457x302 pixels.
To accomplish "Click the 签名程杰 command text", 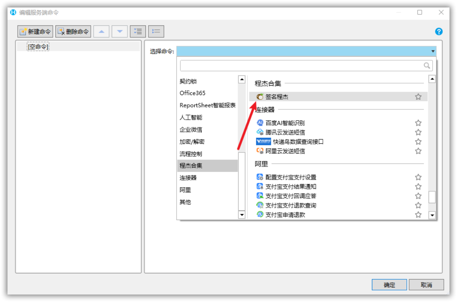I will (x=277, y=97).
